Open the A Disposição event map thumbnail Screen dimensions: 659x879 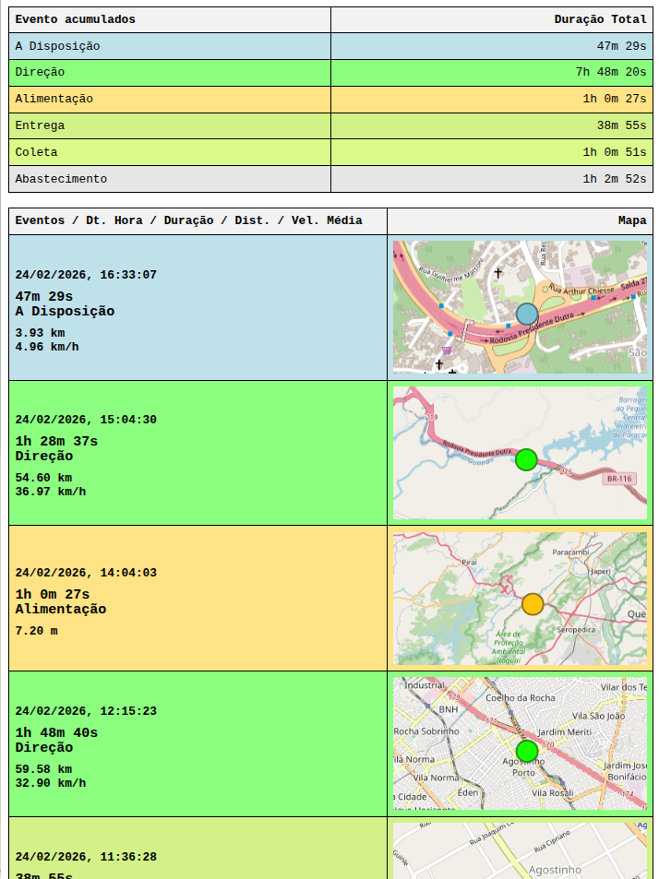point(520,307)
